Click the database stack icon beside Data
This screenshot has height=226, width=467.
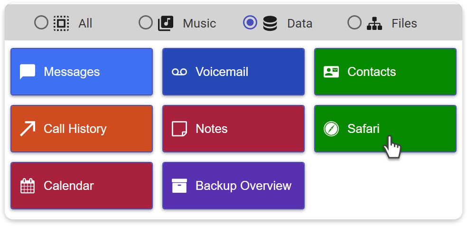(x=270, y=23)
